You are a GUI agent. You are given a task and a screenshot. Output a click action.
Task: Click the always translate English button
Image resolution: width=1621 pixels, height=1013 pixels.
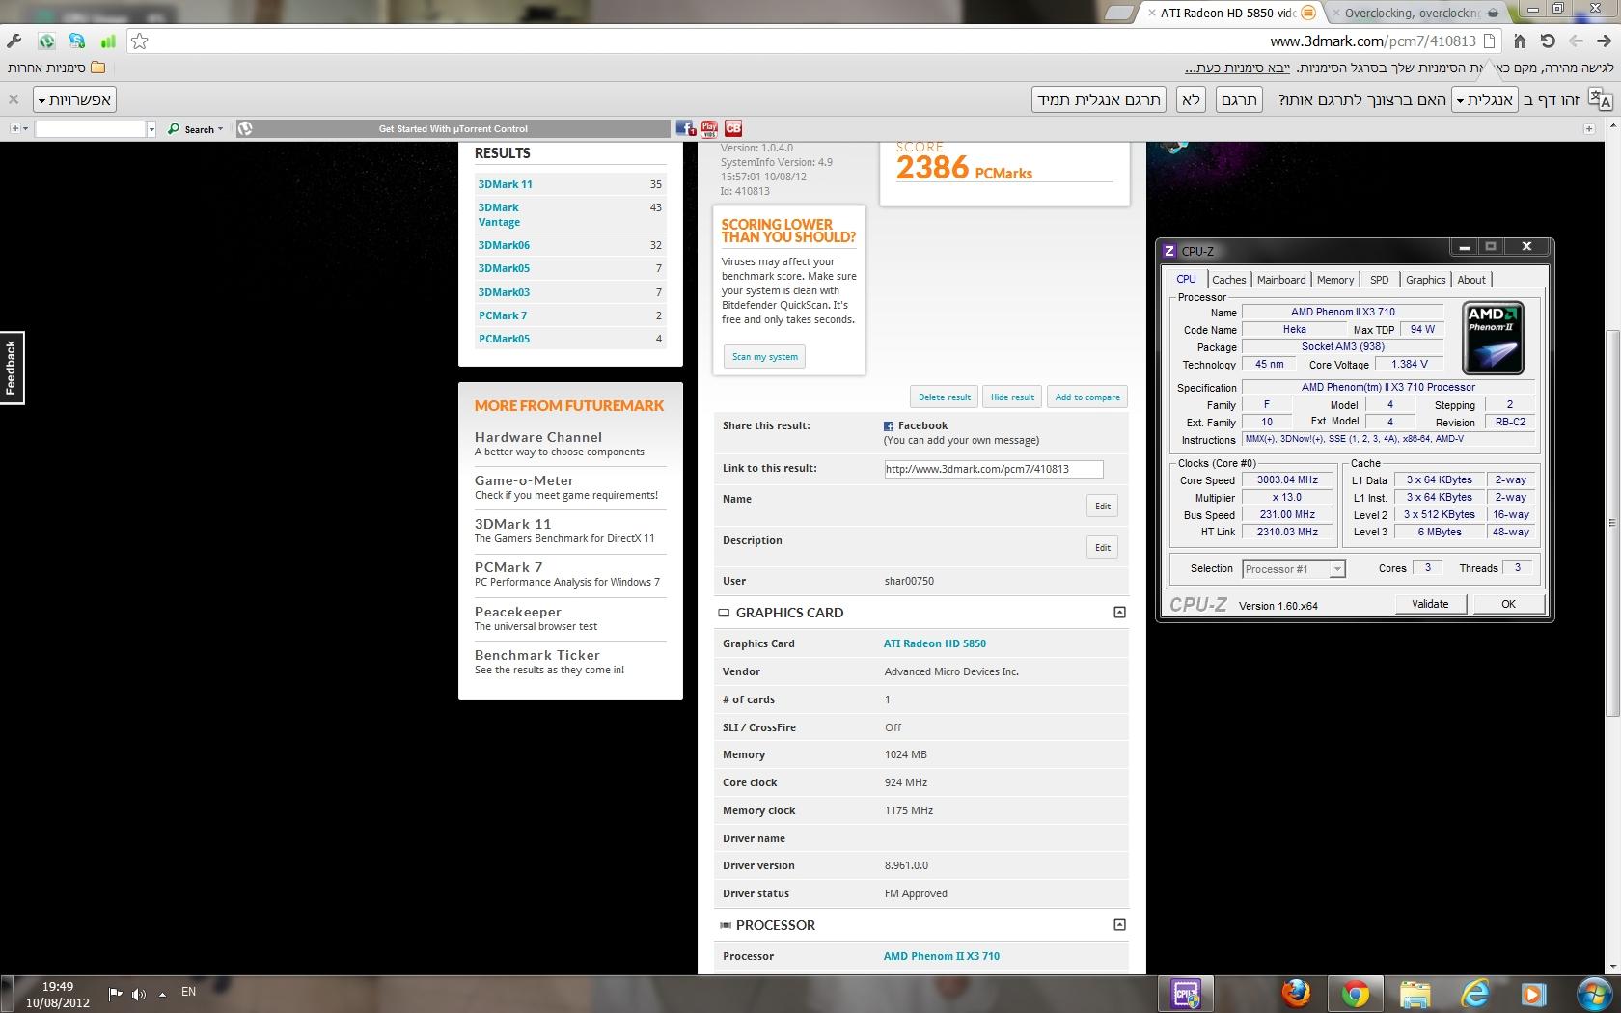pyautogui.click(x=1099, y=99)
